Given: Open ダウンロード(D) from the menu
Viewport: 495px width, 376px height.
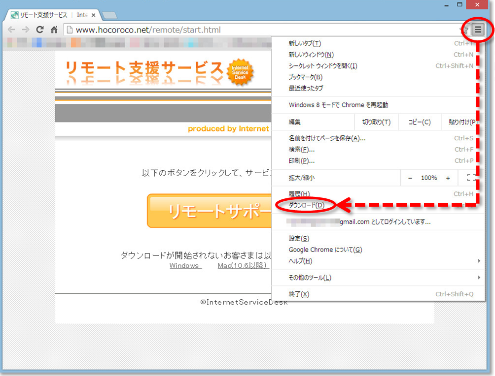Looking at the screenshot, I should (378, 205).
